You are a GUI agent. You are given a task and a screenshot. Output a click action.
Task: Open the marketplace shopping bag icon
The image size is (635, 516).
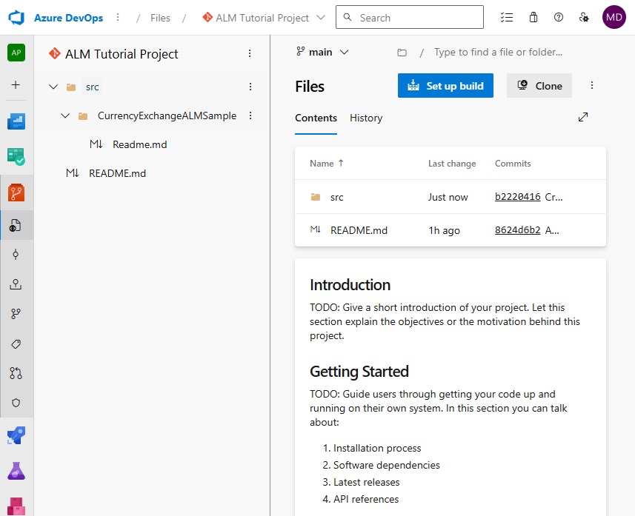click(533, 18)
